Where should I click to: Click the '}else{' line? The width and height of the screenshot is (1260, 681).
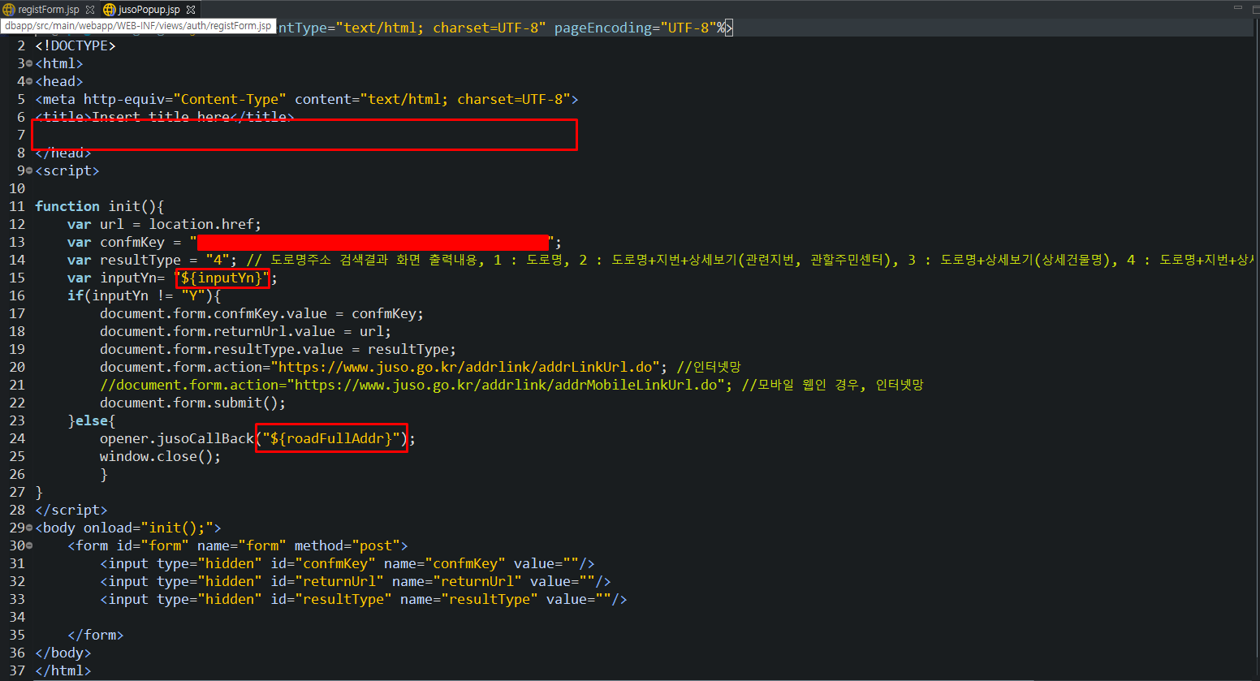92,420
